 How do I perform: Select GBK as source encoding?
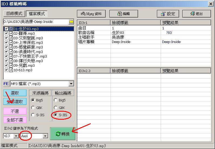[x=33, y=108]
